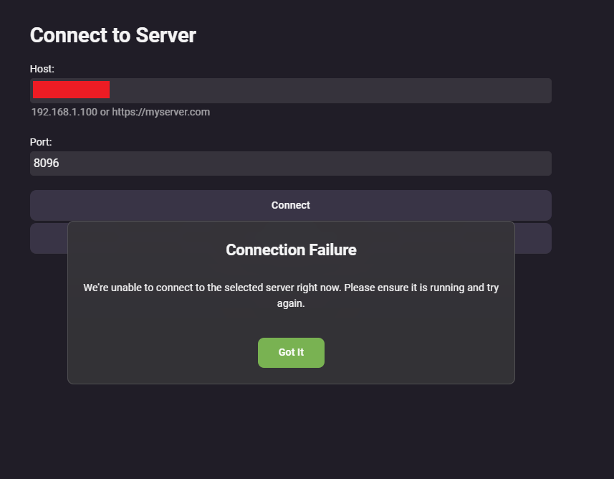Viewport: 614px width, 479px height.
Task: Acknowledge the connection error with Got It
Action: click(x=291, y=353)
